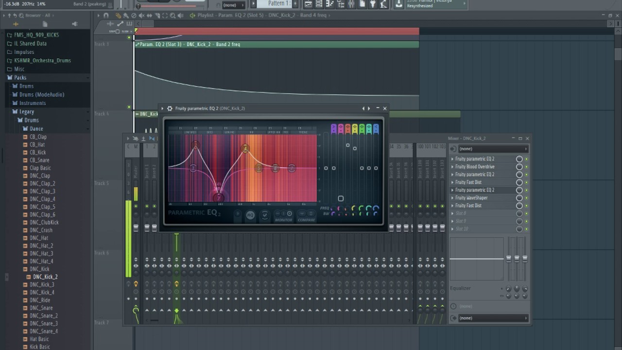Click the clock icon above output dropdown

point(453,306)
